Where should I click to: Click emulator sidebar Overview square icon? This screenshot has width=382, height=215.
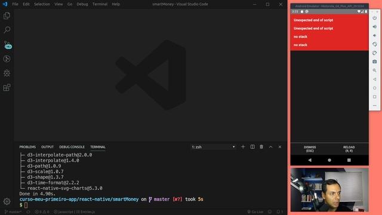[x=374, y=97]
